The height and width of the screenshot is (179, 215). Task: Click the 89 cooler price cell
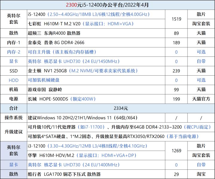pos(176,33)
